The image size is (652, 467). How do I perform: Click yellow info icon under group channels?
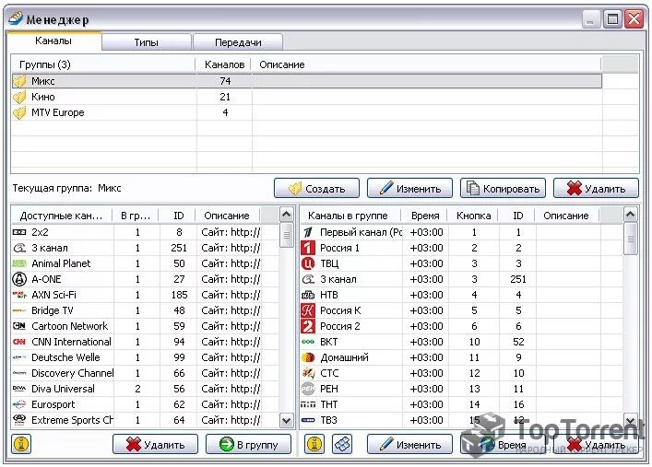(x=314, y=444)
